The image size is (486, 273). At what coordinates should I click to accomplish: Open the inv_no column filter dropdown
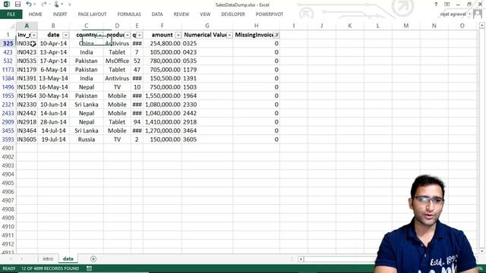coord(34,35)
